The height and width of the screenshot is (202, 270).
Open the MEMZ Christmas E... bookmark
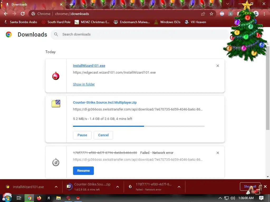(x=92, y=22)
